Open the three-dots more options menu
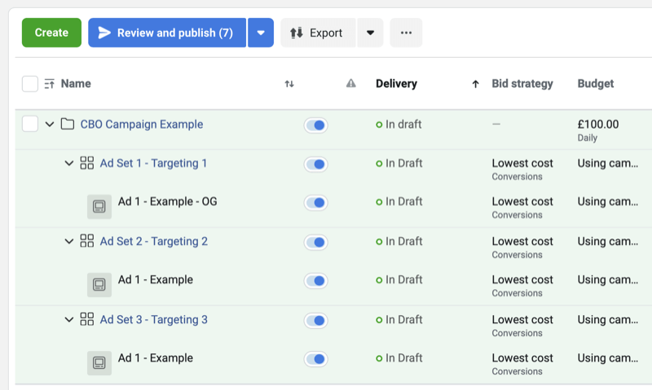Image resolution: width=652 pixels, height=390 pixels. 406,33
